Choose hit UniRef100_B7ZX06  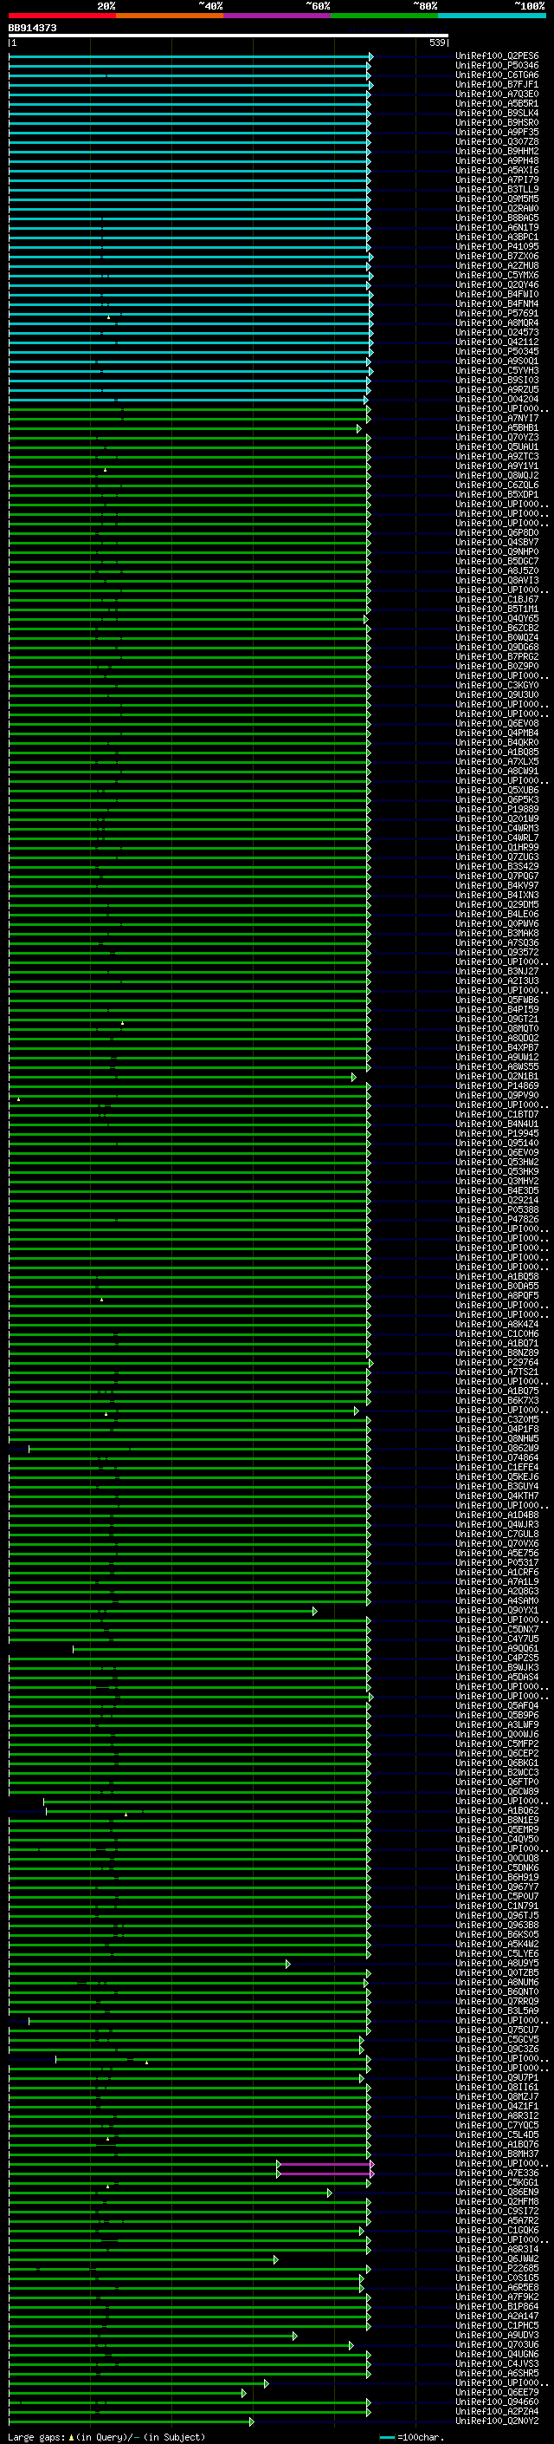(x=497, y=256)
